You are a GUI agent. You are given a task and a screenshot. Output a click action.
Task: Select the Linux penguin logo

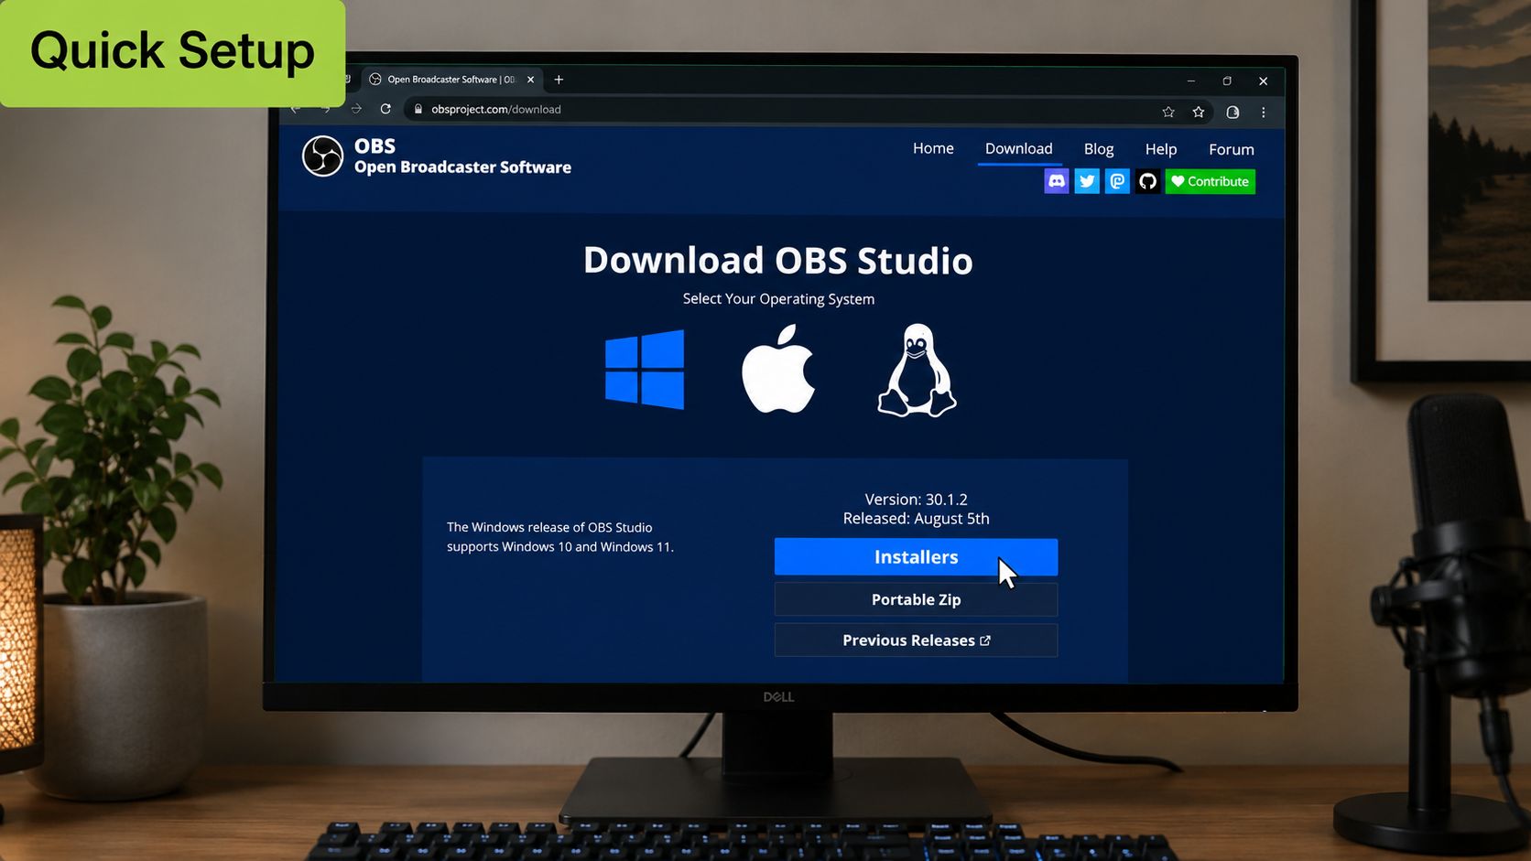[917, 371]
